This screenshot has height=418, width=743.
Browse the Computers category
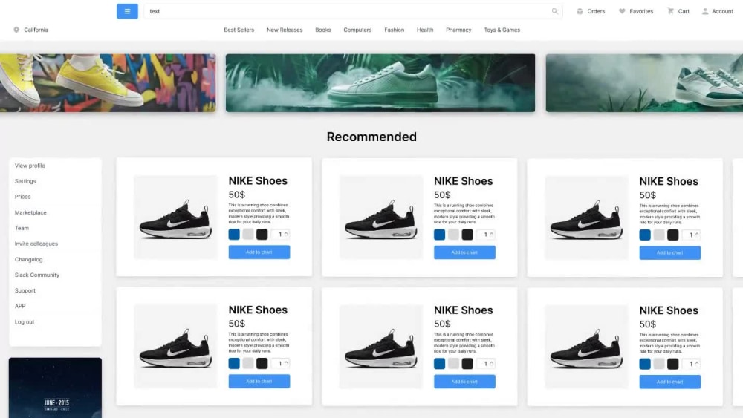pyautogui.click(x=357, y=30)
